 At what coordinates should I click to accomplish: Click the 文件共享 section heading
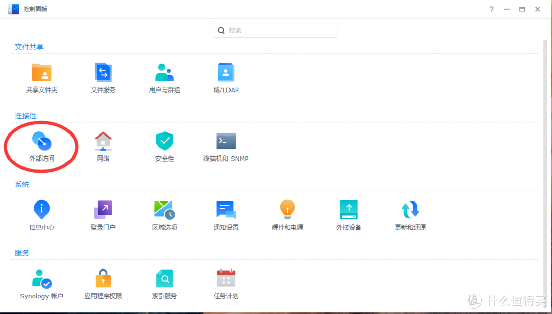tap(29, 47)
